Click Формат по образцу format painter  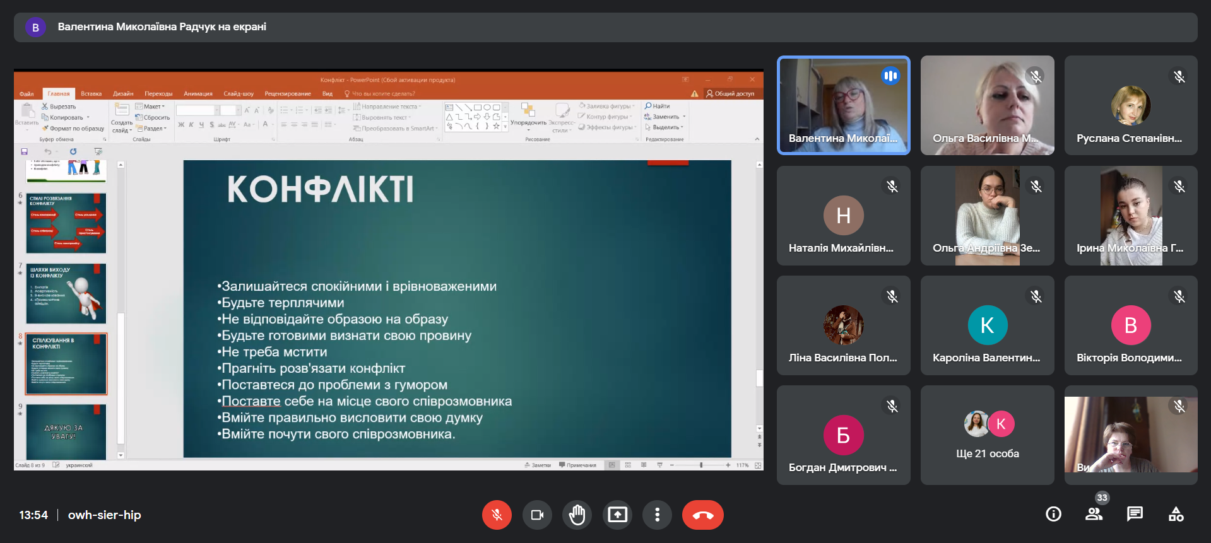click(x=73, y=128)
